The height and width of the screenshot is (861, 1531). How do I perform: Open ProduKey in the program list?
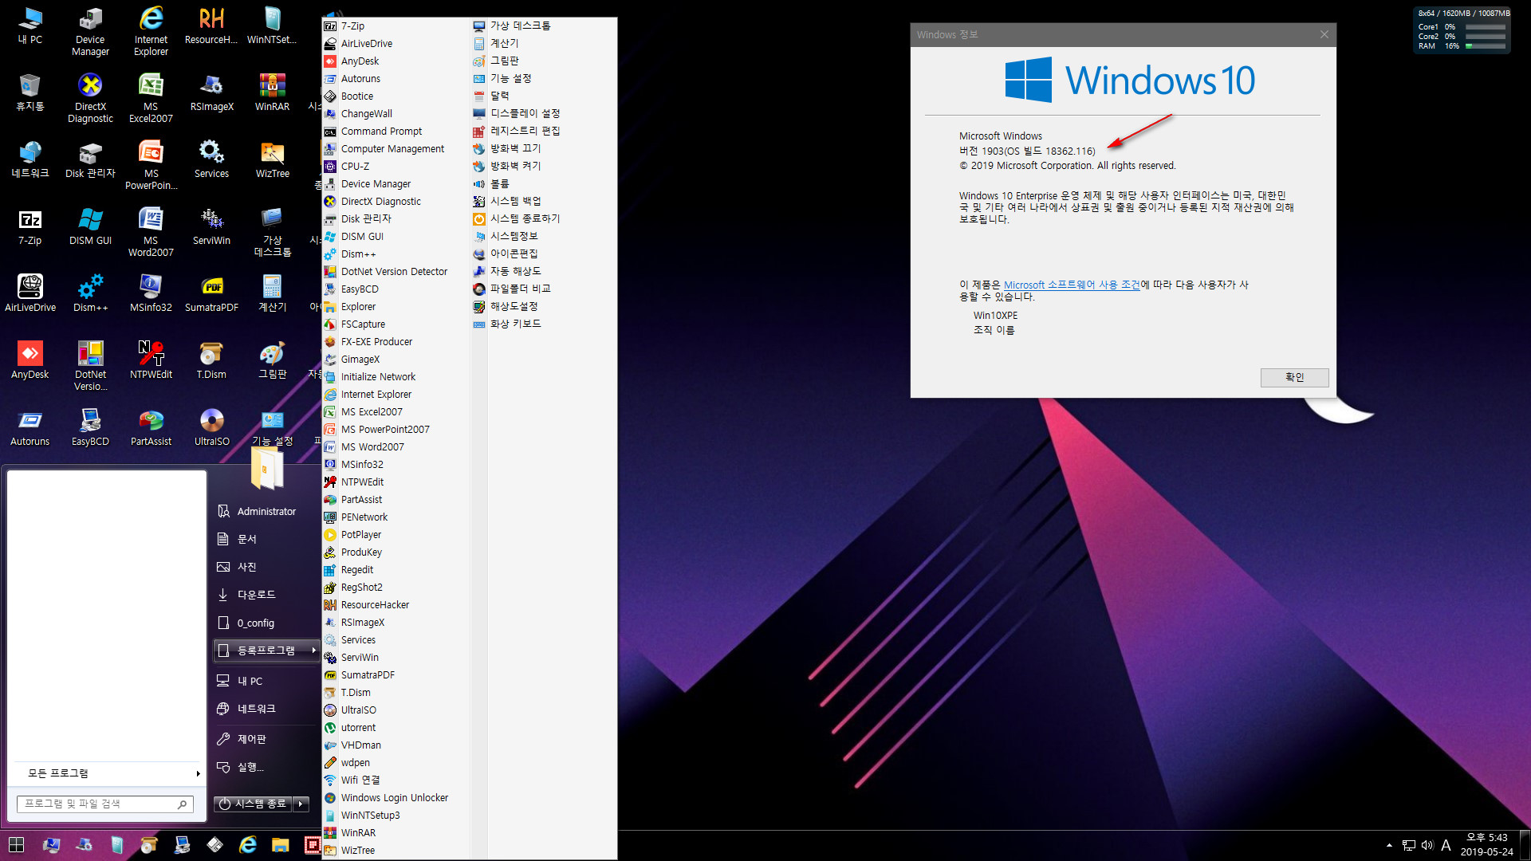tap(396, 552)
